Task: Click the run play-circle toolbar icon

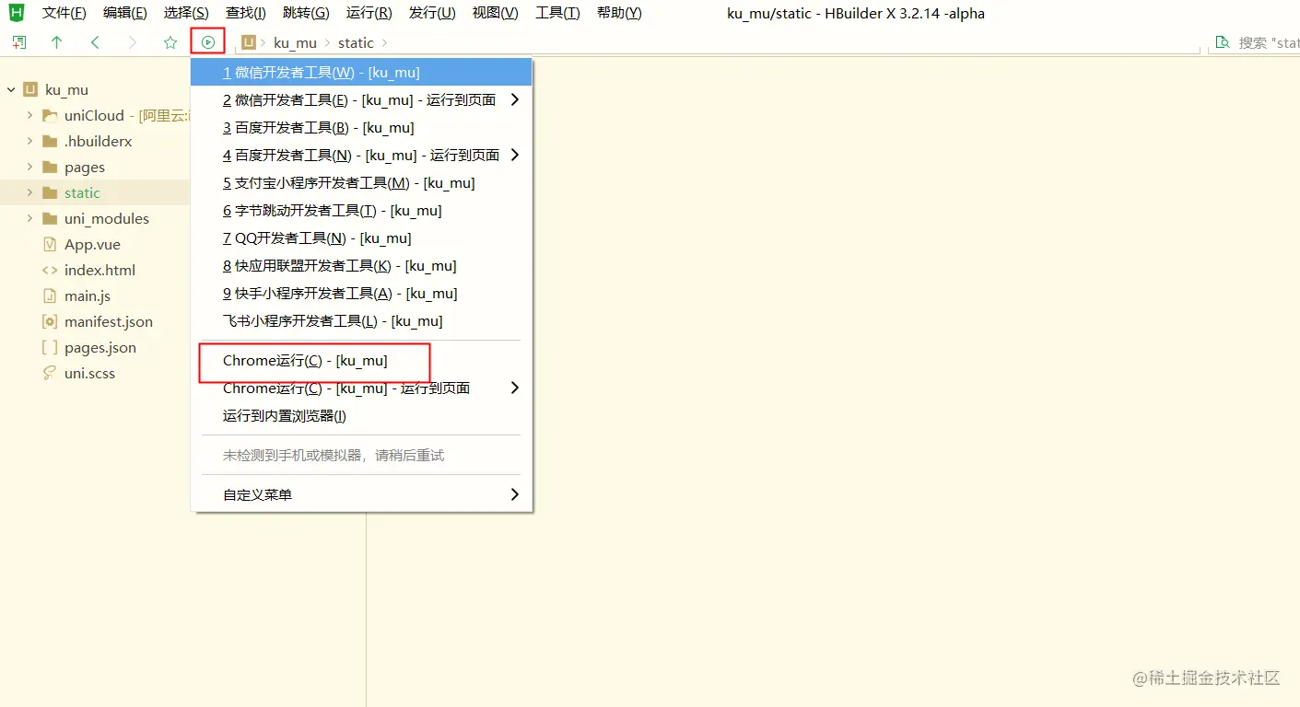Action: tap(208, 42)
